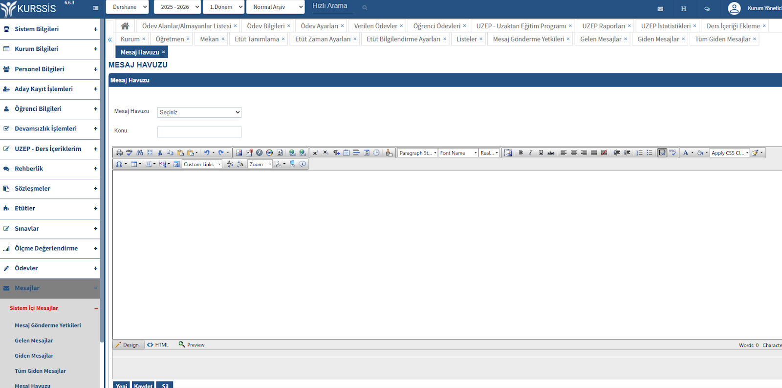Click the Find and Replace binoculars icon

click(140, 153)
